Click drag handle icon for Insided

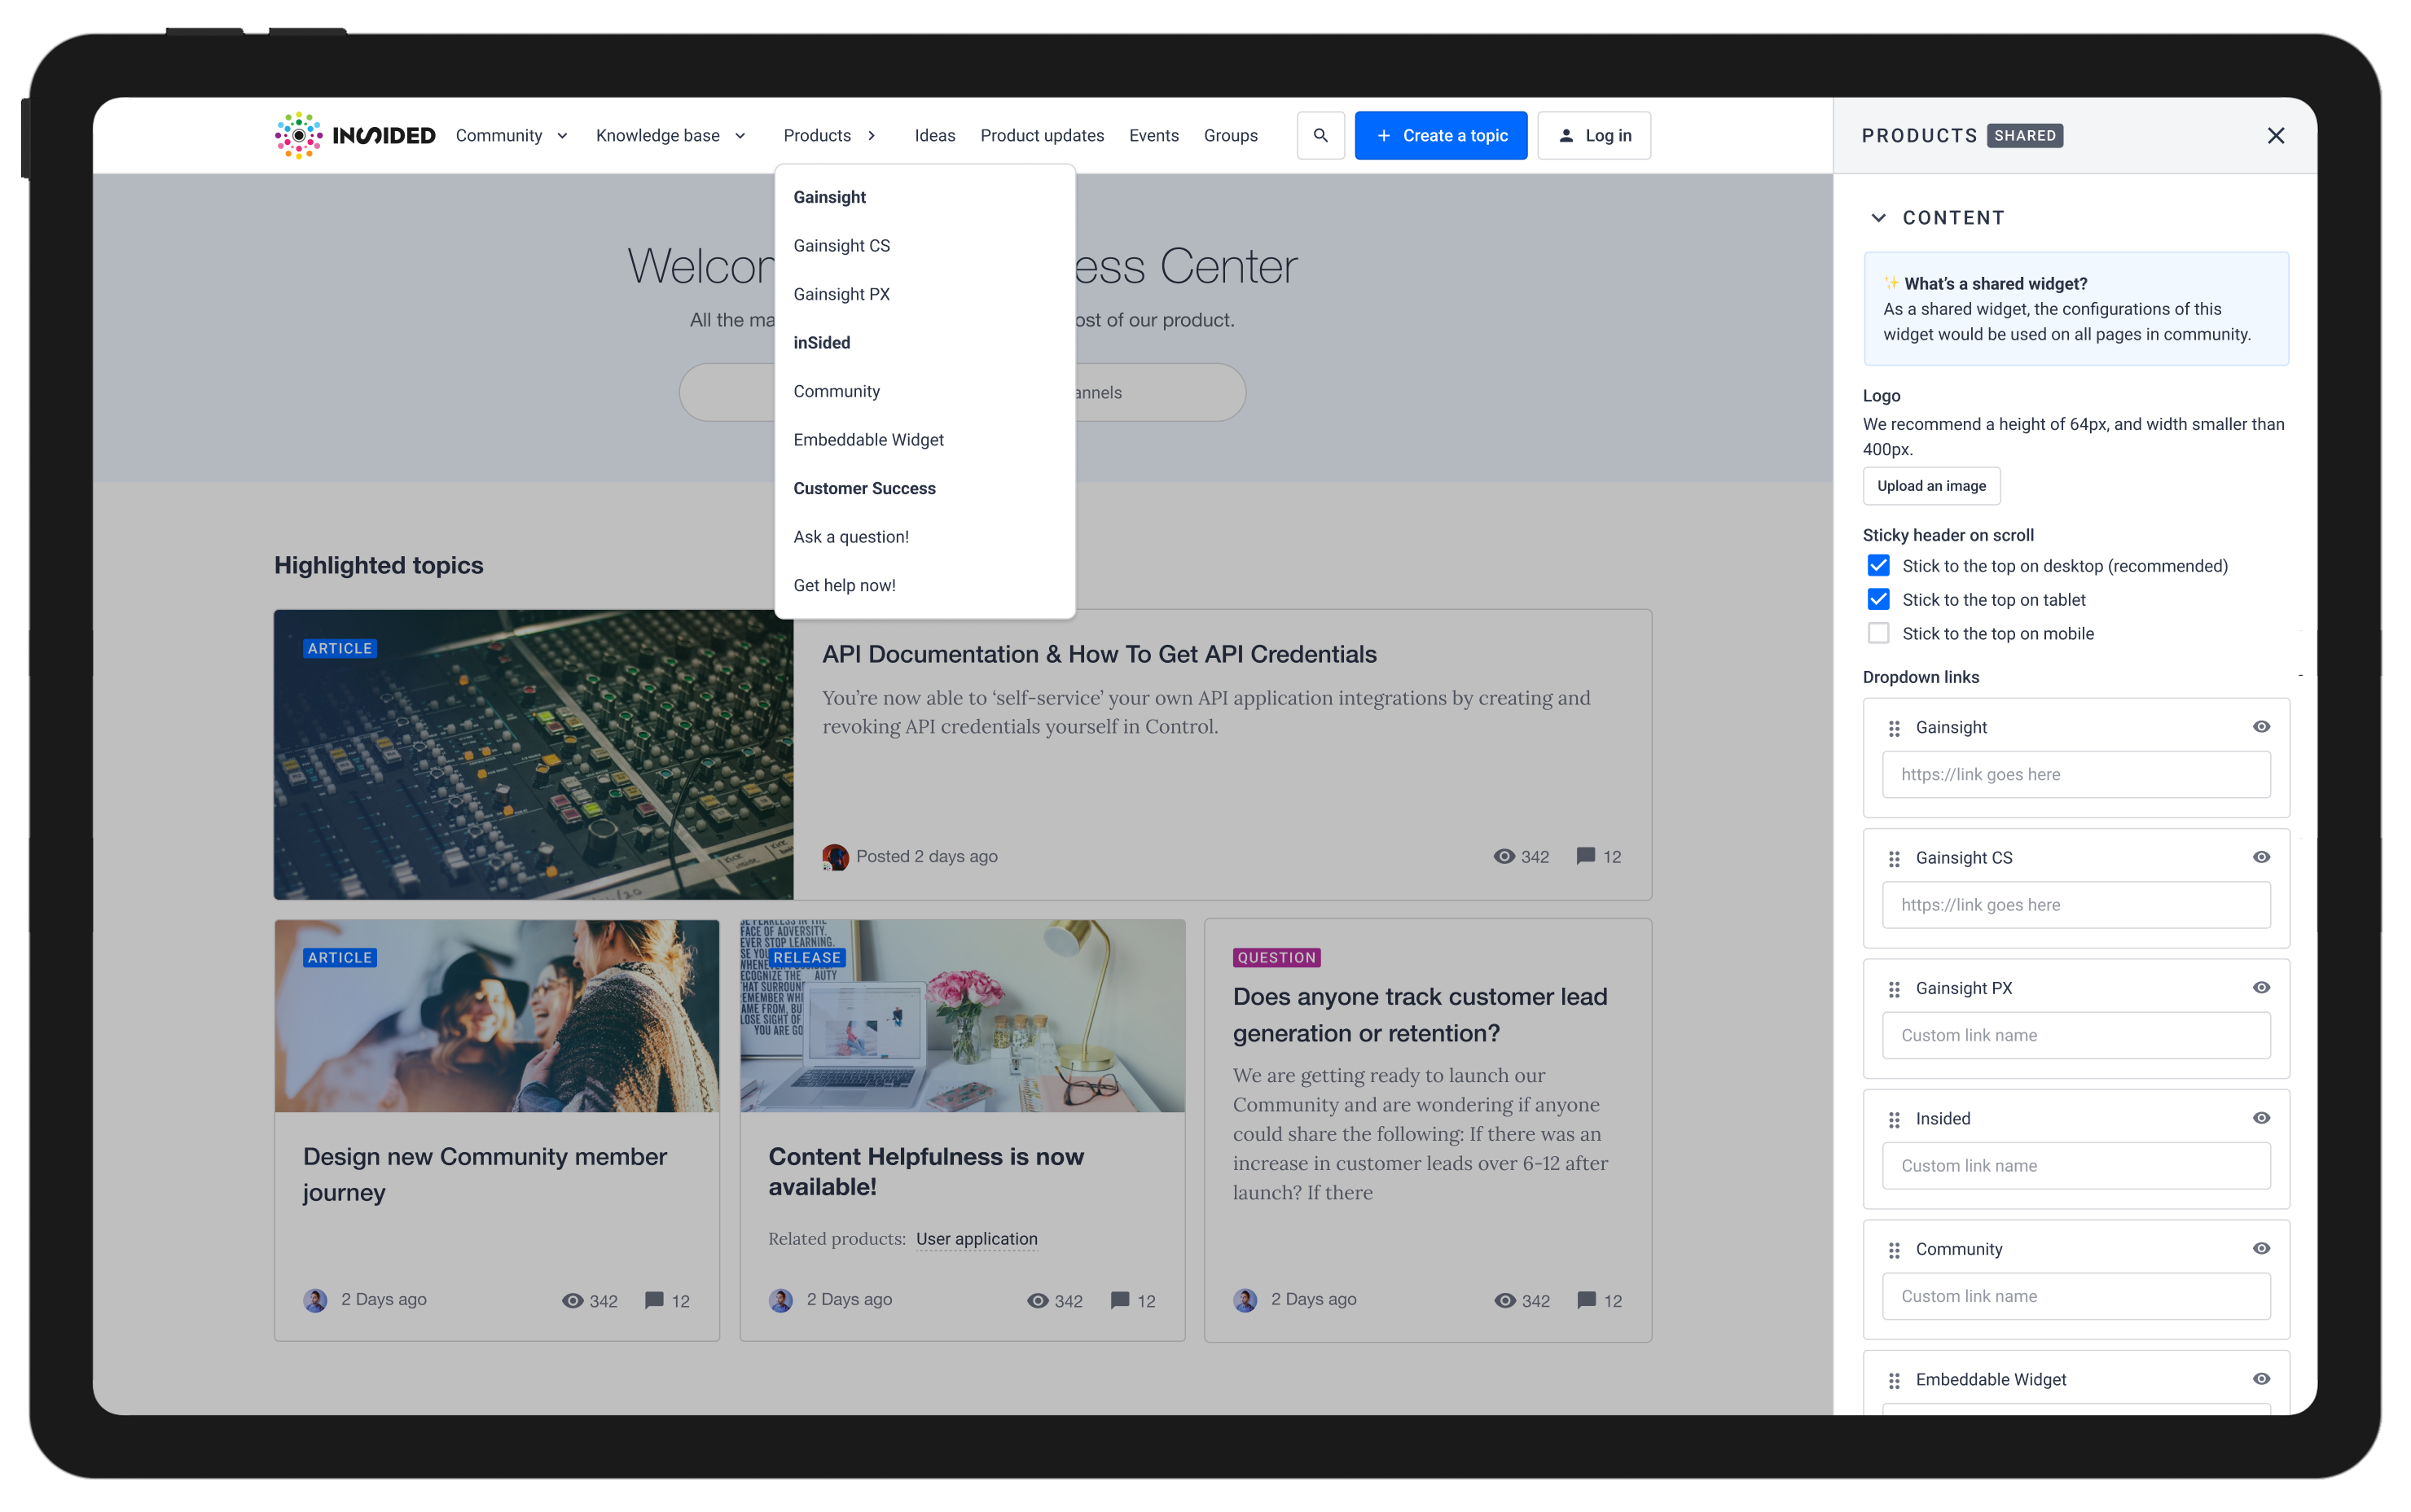click(1894, 1119)
